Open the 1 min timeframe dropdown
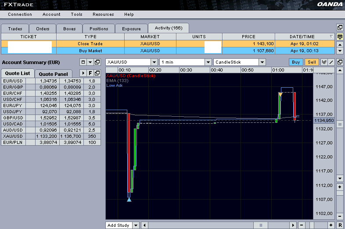This screenshot has width=345, height=229. [x=208, y=62]
